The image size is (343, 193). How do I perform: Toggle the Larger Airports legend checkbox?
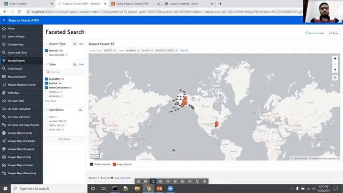pos(114,165)
